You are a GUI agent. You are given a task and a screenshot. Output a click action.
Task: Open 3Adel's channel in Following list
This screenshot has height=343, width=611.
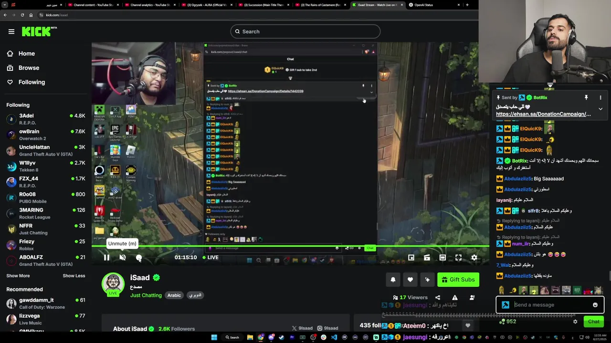(x=46, y=119)
